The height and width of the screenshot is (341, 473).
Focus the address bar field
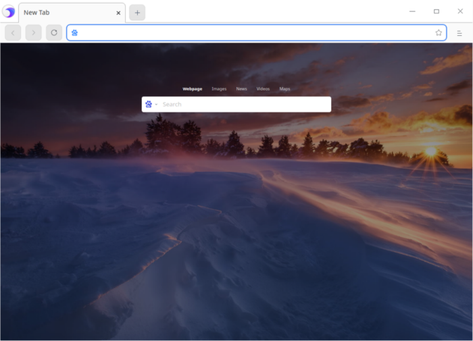(x=256, y=32)
